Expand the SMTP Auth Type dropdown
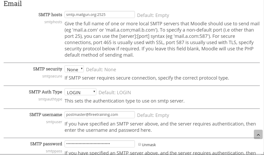The width and height of the screenshot is (264, 155). click(80, 92)
